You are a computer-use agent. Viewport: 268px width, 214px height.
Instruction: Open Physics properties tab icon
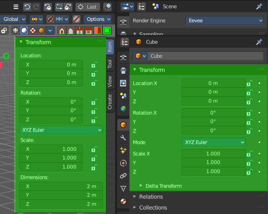click(x=123, y=163)
